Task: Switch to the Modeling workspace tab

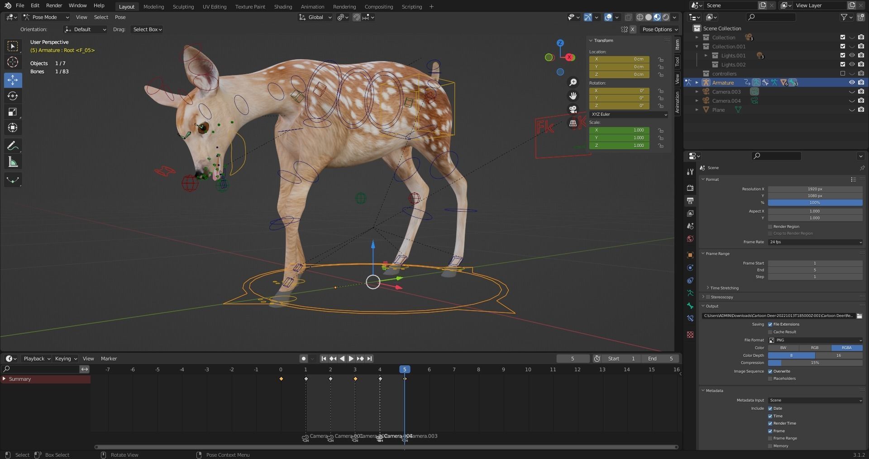Action: [x=153, y=7]
